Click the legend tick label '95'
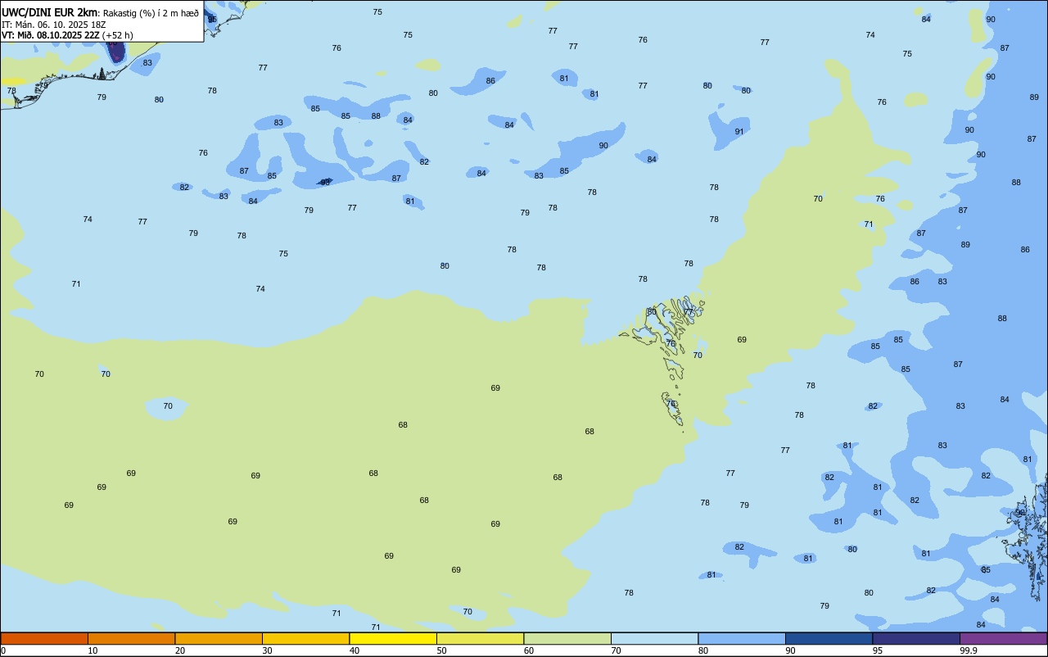 [878, 650]
